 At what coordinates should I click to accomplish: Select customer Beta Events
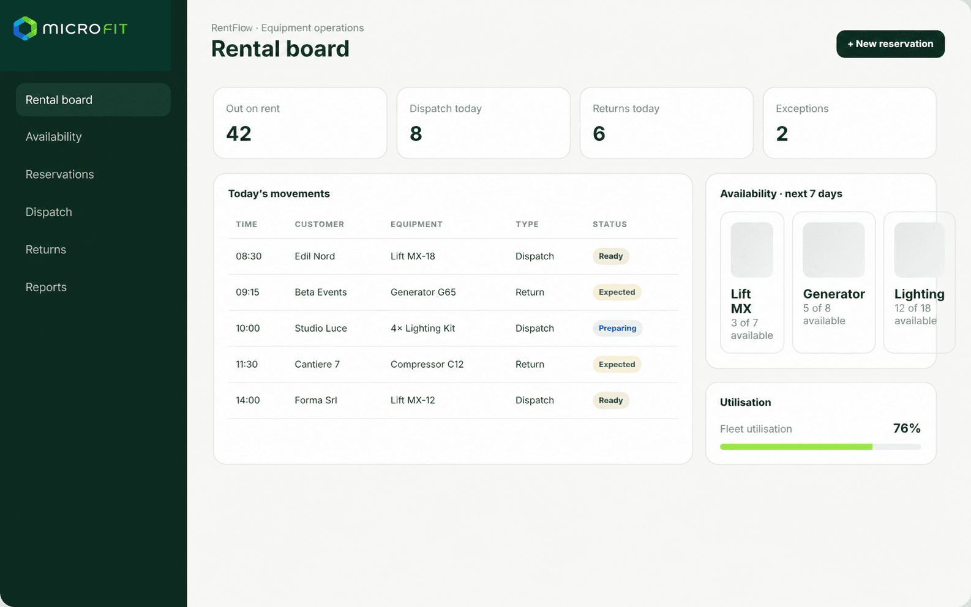pyautogui.click(x=321, y=292)
